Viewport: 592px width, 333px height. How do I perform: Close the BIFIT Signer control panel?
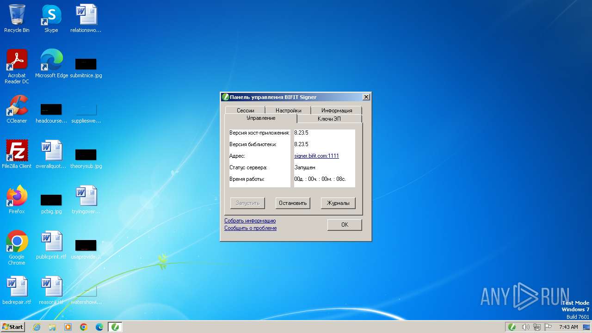[366, 97]
